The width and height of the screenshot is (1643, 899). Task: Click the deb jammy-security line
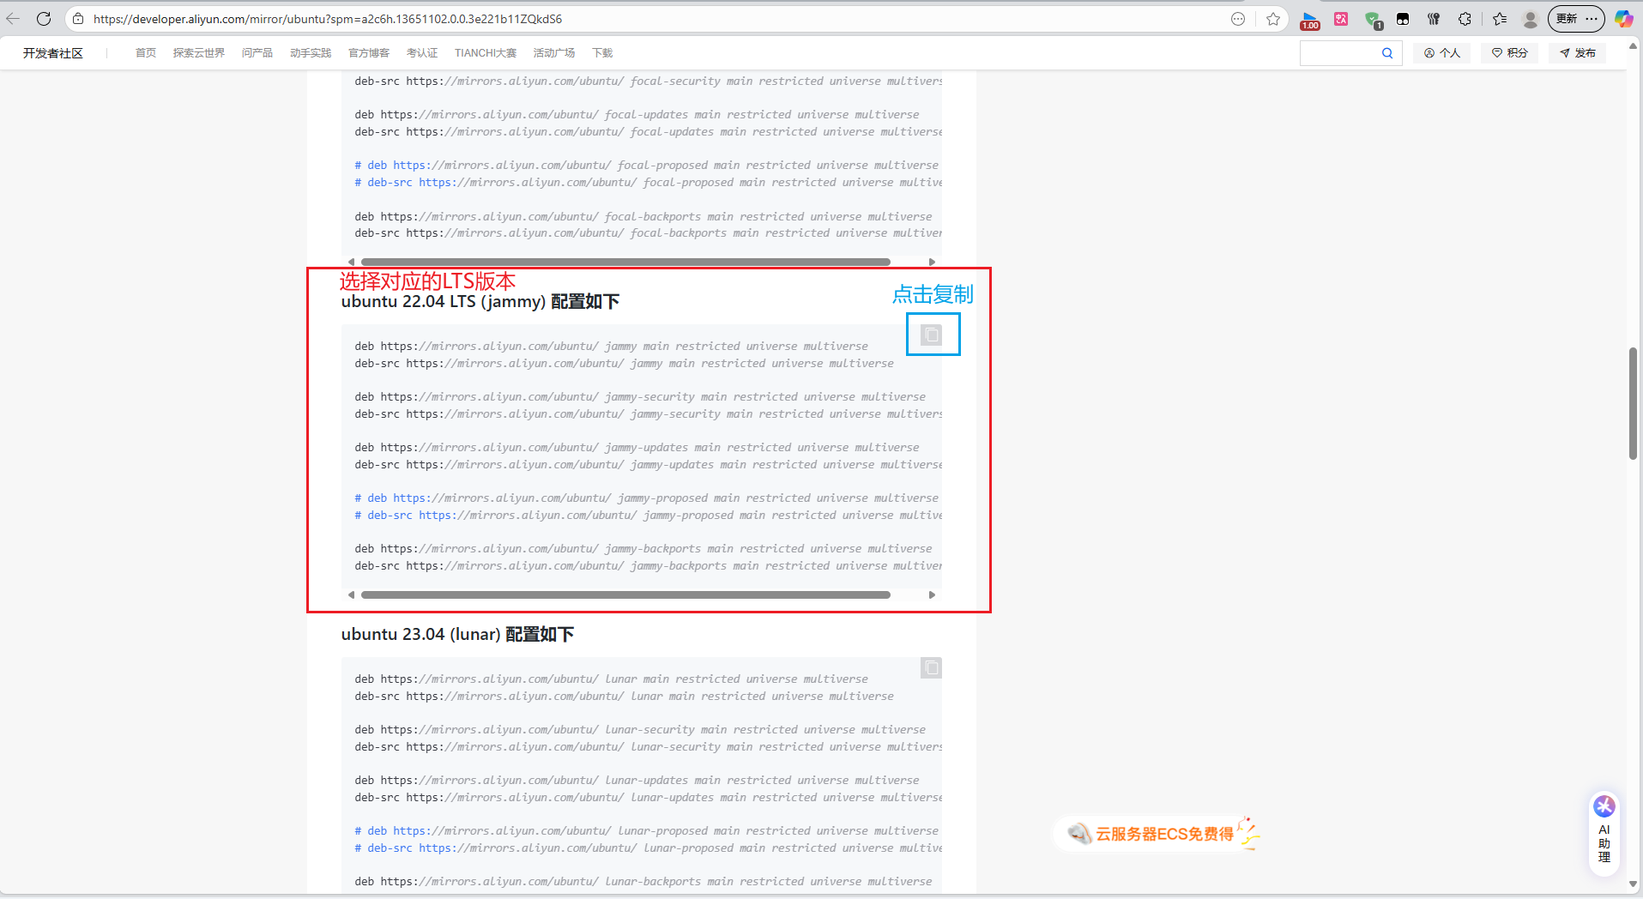tap(640, 397)
